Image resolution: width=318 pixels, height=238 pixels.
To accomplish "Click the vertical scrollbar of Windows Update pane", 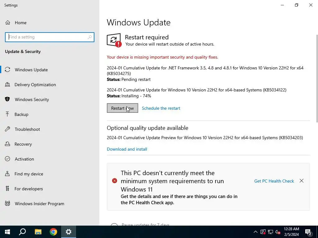I will click(x=317, y=78).
